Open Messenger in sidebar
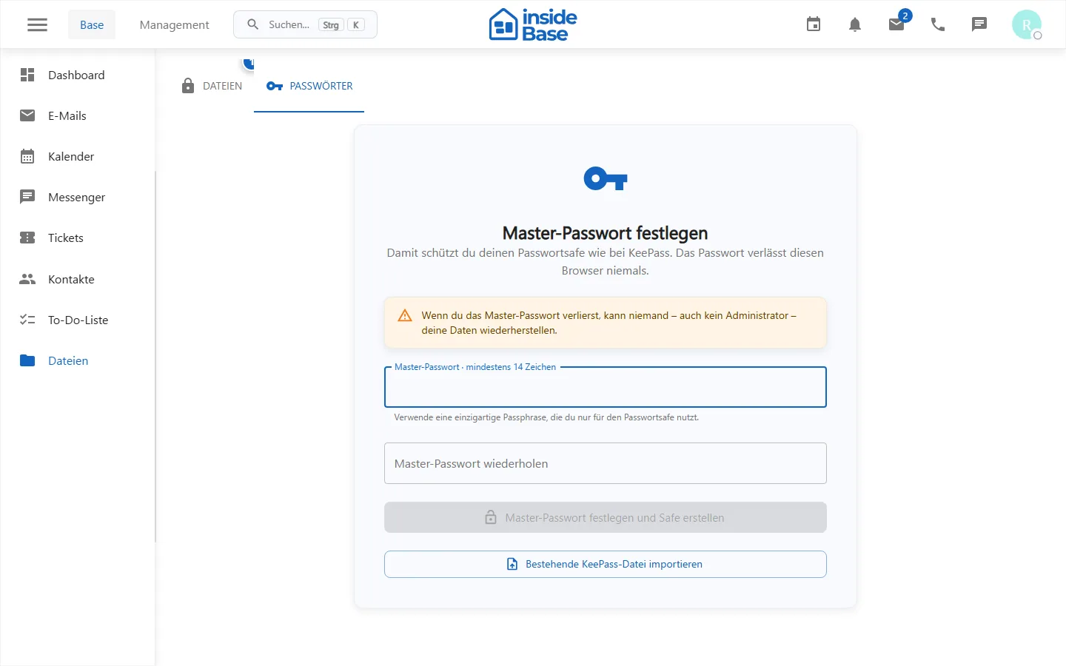This screenshot has height=666, width=1066. tap(78, 197)
